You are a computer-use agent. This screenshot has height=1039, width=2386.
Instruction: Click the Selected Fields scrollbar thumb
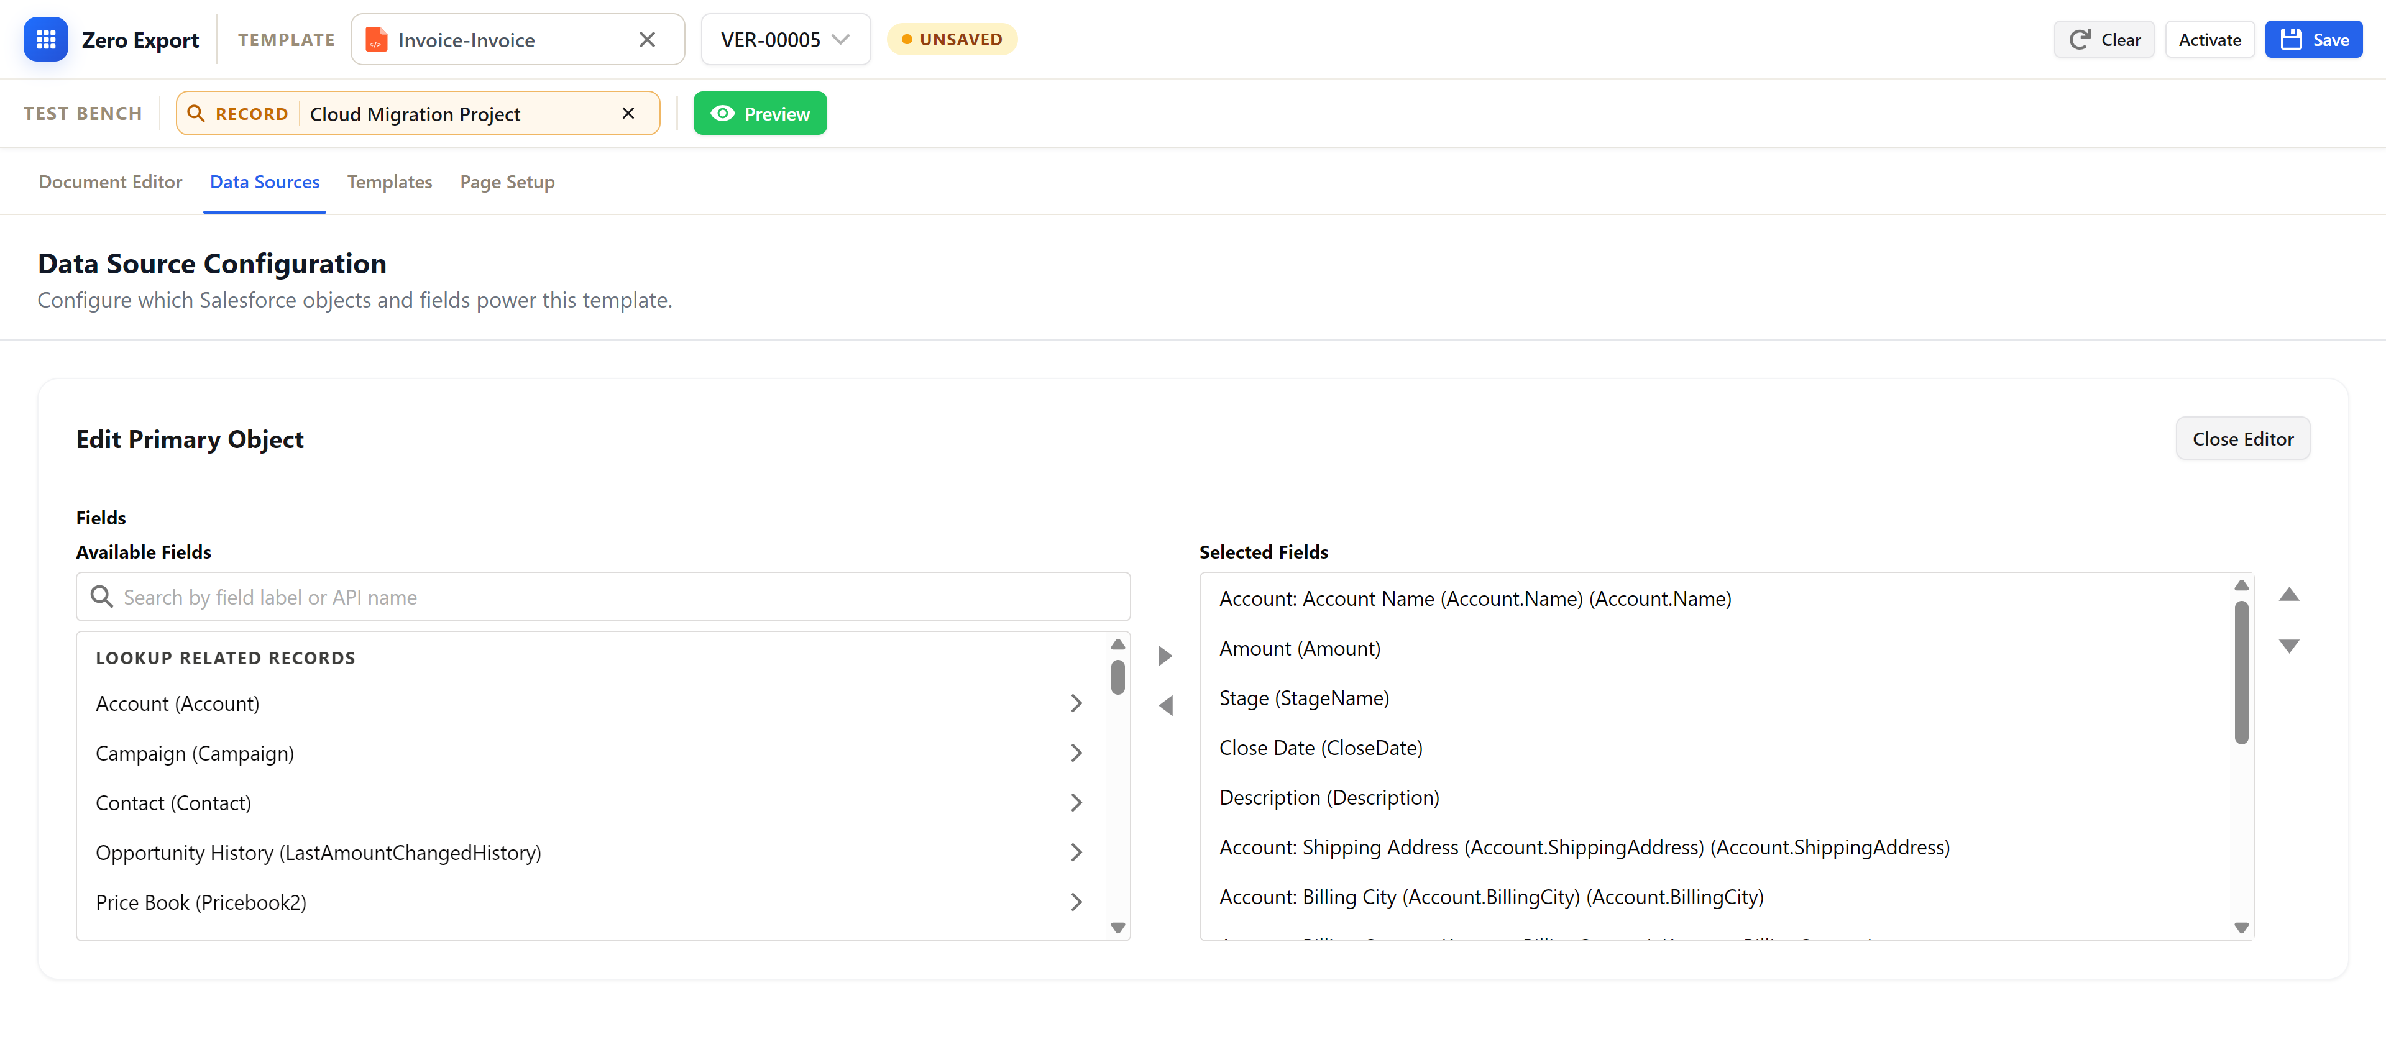(2241, 673)
